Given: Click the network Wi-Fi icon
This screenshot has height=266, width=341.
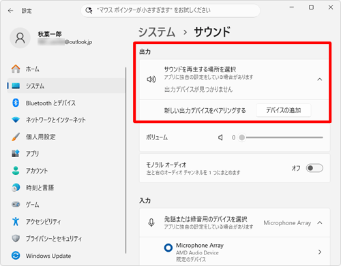Looking at the screenshot, I should tap(16, 120).
